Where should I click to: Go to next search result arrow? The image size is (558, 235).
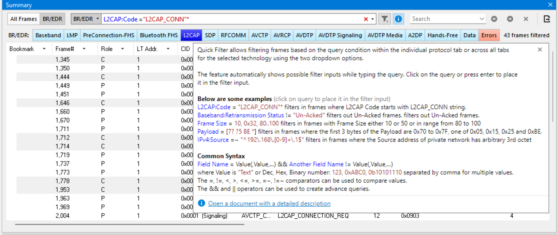510,19
